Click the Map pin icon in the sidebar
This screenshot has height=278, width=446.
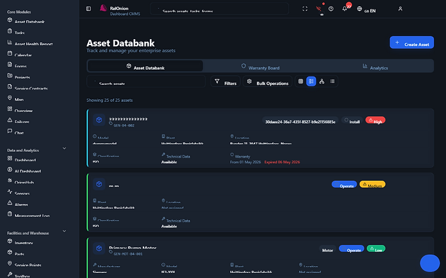[10, 98]
